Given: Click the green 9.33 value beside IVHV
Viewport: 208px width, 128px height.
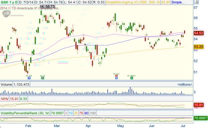Looking at the screenshot, I should click(x=23, y=99).
